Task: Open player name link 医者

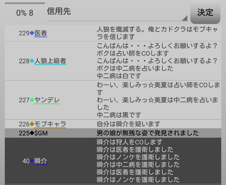Action: point(41,33)
